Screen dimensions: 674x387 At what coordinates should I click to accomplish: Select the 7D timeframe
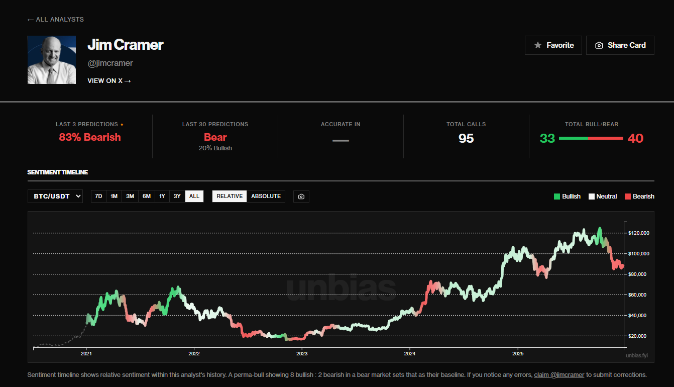(98, 196)
